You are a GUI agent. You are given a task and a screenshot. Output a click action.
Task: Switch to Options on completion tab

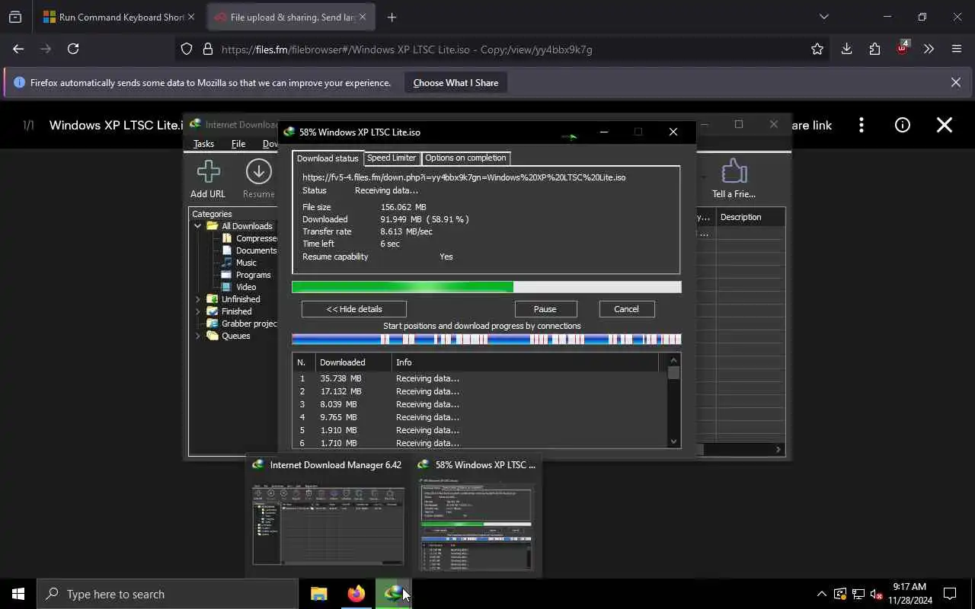point(465,158)
